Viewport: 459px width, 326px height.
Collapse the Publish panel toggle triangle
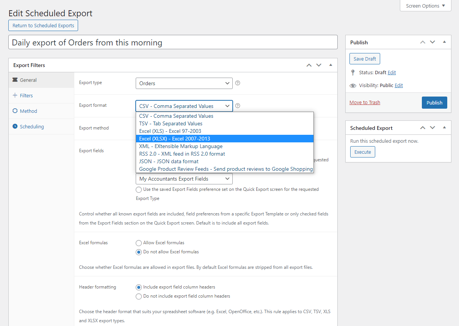444,42
